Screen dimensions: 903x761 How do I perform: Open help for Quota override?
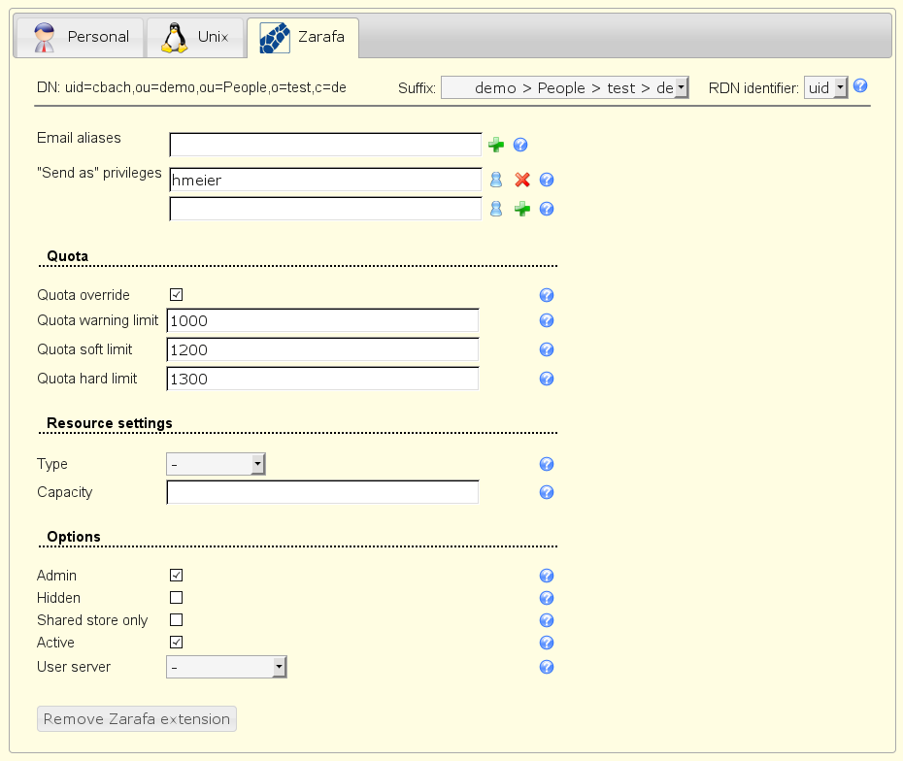(x=547, y=295)
